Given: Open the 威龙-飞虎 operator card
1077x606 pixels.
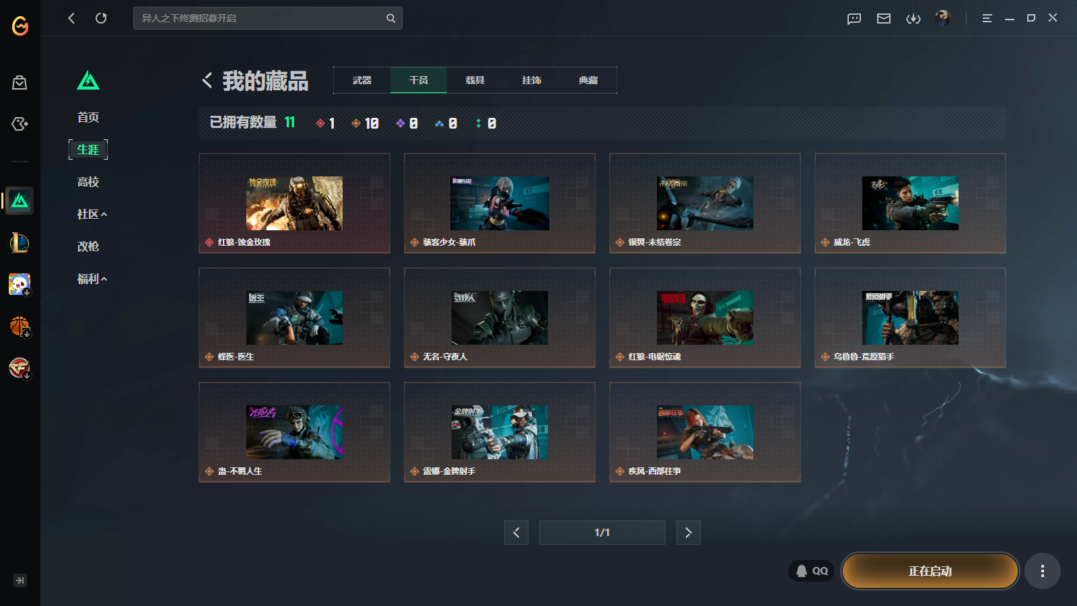Looking at the screenshot, I should [x=910, y=203].
